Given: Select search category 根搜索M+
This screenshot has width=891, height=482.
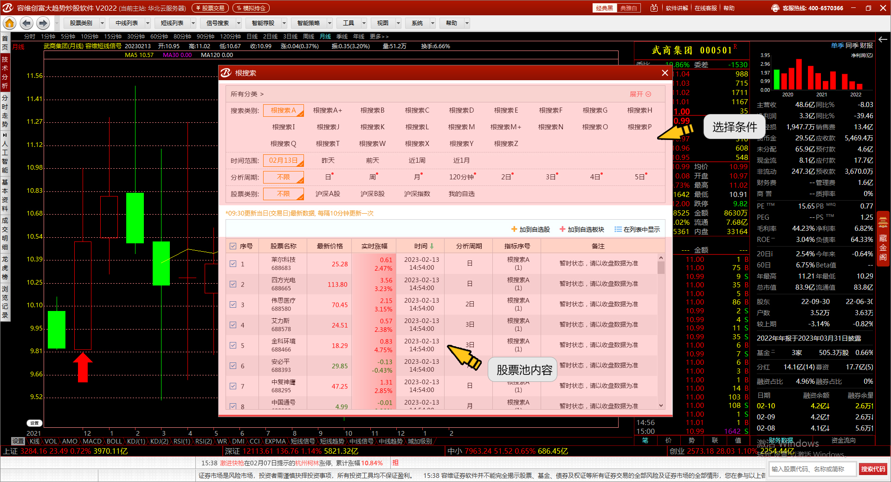Looking at the screenshot, I should 506,127.
